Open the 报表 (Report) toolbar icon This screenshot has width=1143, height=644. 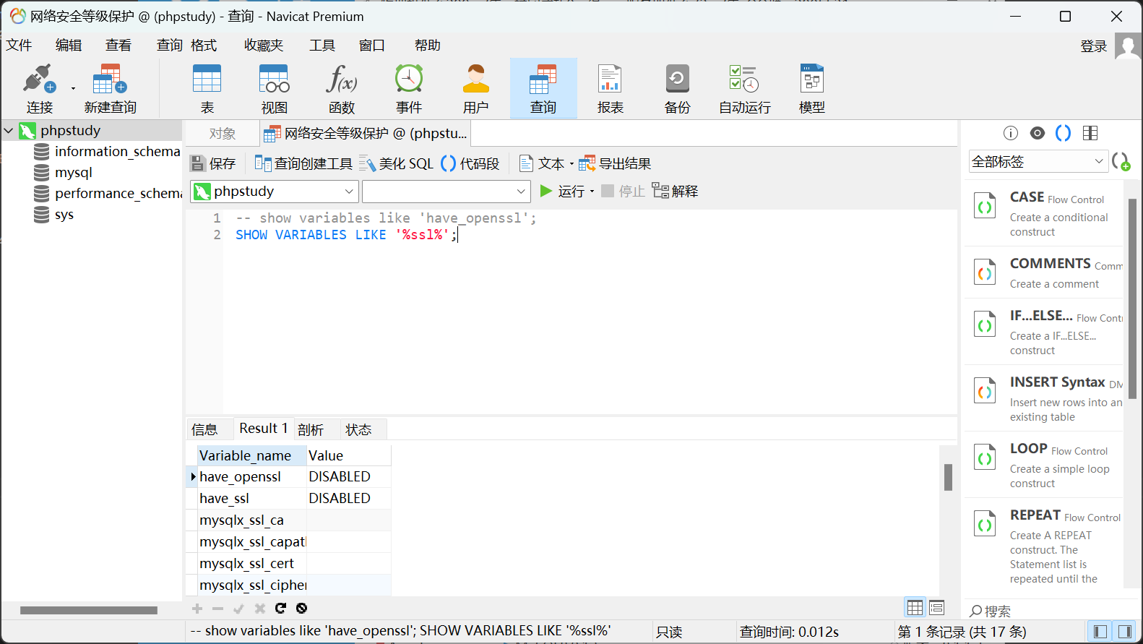[x=610, y=88]
